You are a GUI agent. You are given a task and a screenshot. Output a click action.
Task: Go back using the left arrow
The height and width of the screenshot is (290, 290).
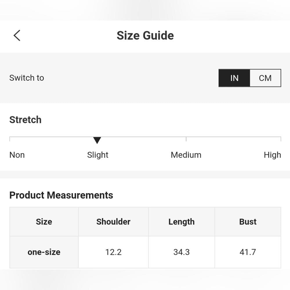tap(17, 35)
